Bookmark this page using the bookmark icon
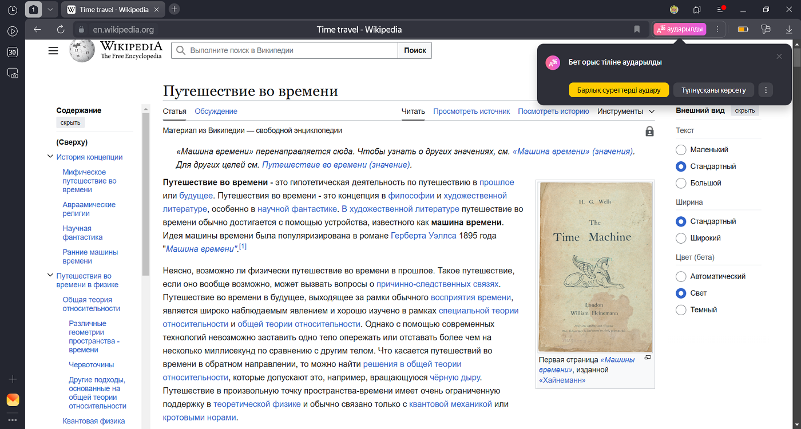 (637, 30)
